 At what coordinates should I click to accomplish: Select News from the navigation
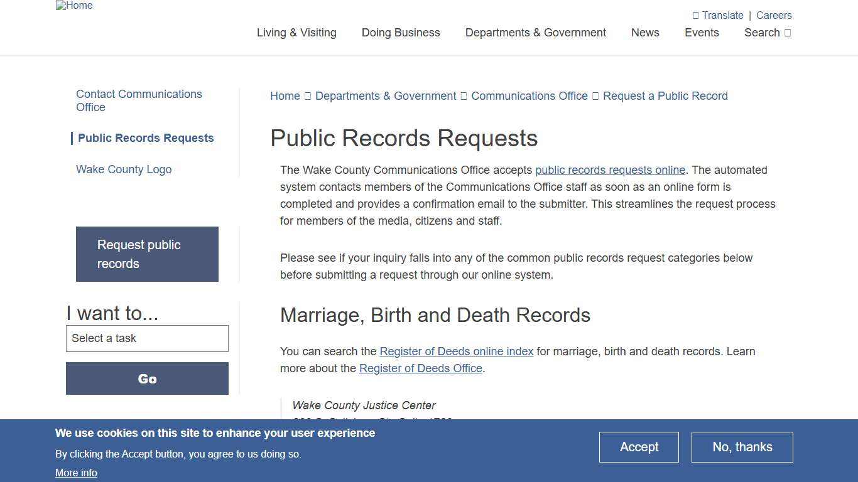(645, 33)
